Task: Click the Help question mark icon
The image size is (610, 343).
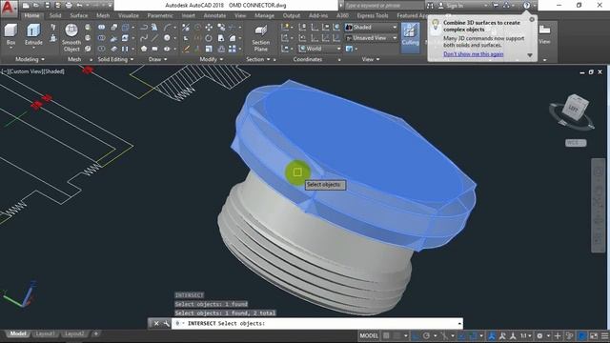Action: click(x=526, y=6)
